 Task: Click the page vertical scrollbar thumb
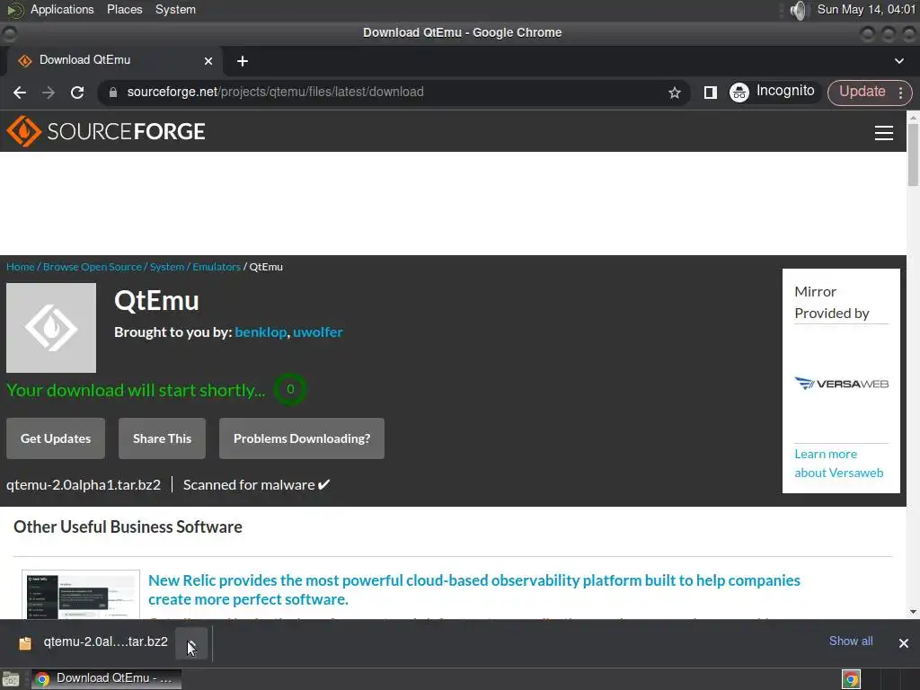click(913, 153)
